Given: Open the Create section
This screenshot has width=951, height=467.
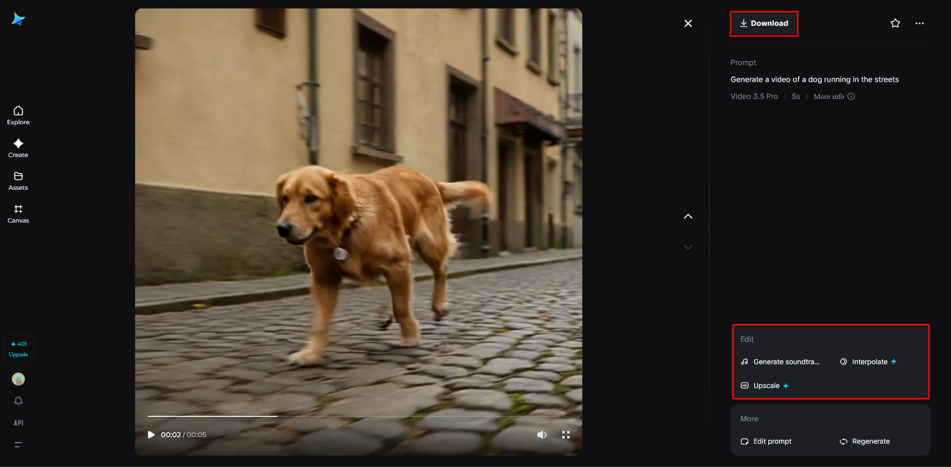Looking at the screenshot, I should pyautogui.click(x=18, y=148).
